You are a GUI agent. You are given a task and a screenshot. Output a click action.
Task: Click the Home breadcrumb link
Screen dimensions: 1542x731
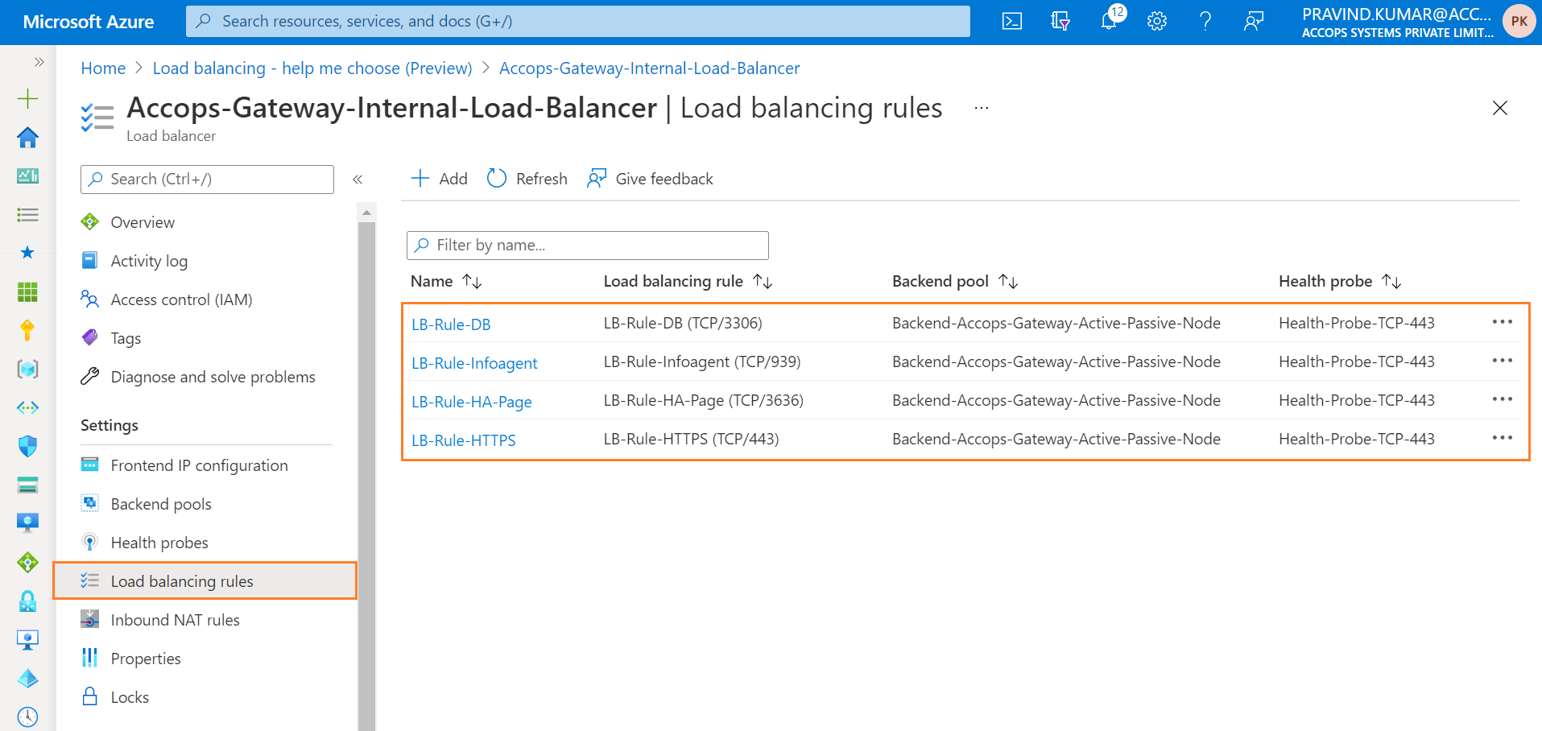point(103,68)
